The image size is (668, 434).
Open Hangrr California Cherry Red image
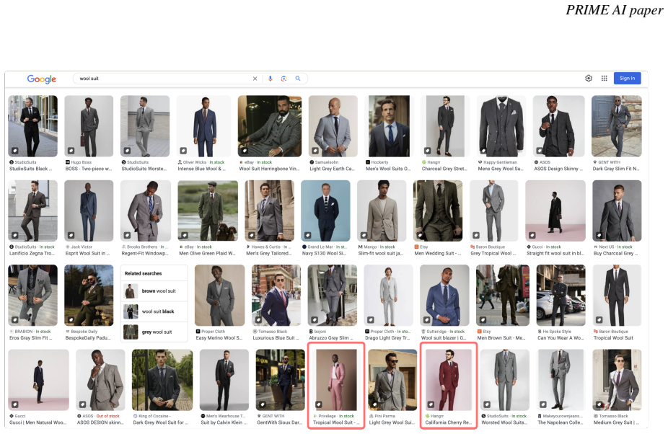coord(449,381)
